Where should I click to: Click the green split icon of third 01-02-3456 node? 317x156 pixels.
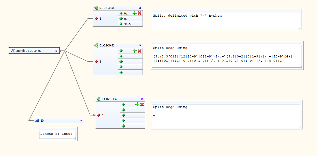coord(99,99)
